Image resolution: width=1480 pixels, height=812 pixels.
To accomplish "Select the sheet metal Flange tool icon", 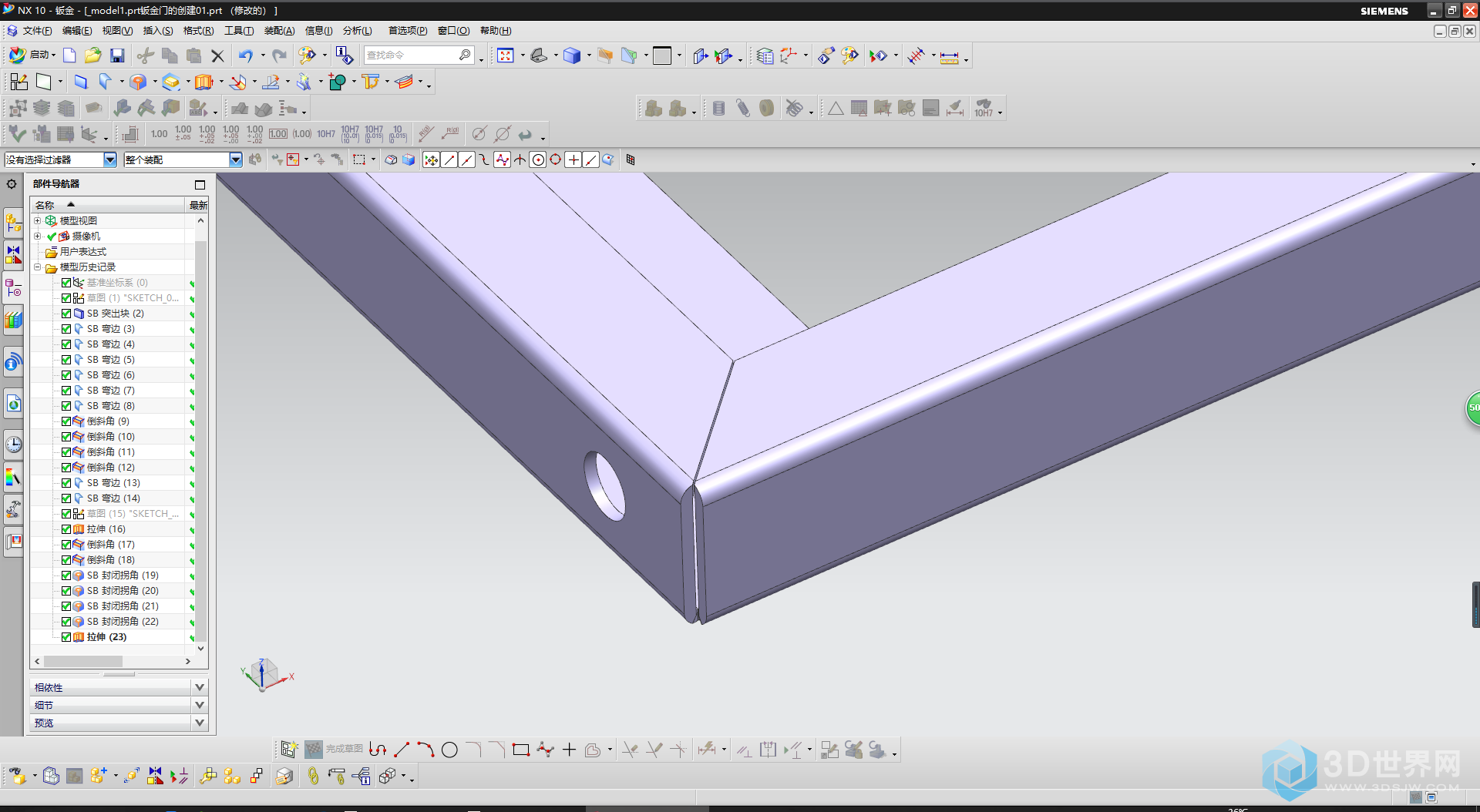I will (105, 82).
